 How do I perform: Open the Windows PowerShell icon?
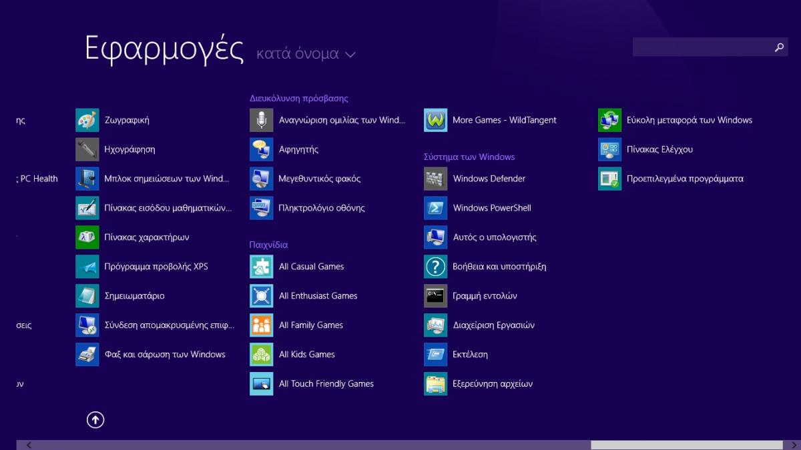pos(436,208)
